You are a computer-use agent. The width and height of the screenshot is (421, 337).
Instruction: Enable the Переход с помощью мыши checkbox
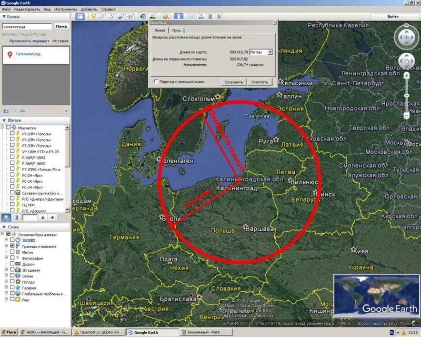click(x=156, y=82)
